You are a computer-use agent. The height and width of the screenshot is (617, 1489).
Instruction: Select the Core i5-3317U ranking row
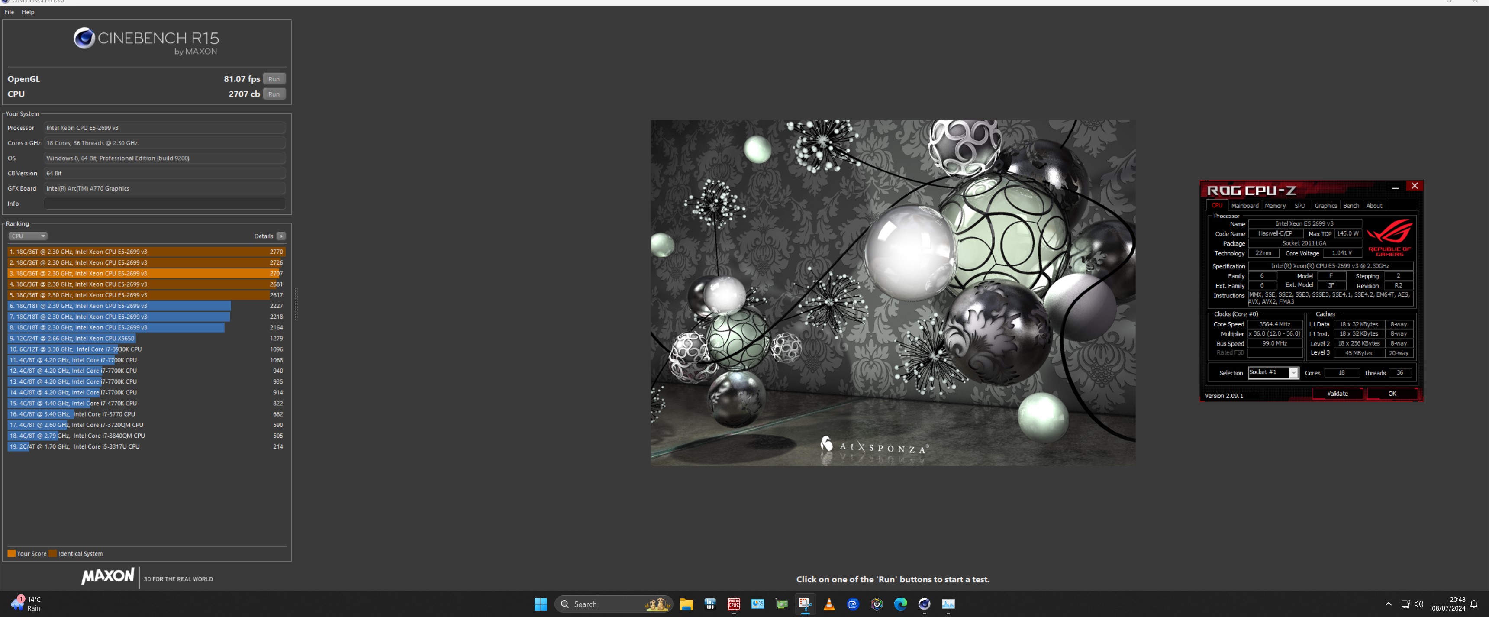point(147,446)
